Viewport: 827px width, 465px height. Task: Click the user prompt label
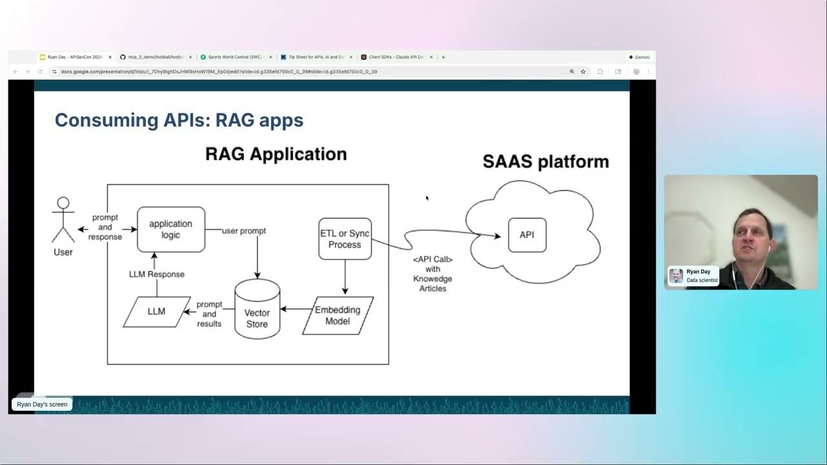point(244,231)
